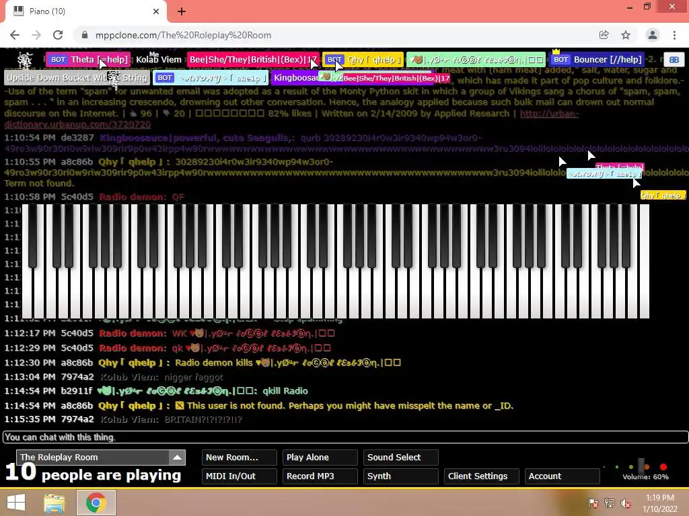
Task: Click the green bear emoji player tag
Action: 476,59
